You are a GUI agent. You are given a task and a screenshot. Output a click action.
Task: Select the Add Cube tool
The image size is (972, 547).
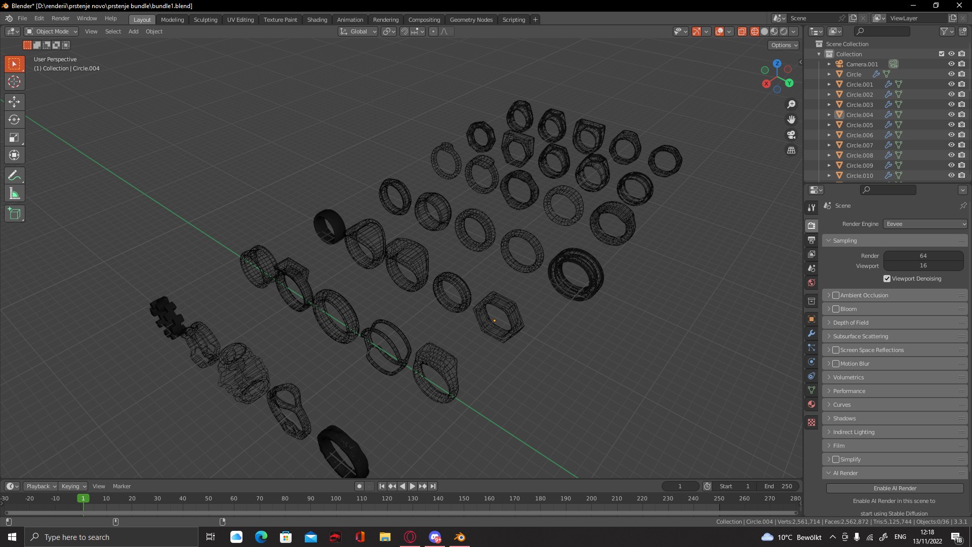[14, 214]
